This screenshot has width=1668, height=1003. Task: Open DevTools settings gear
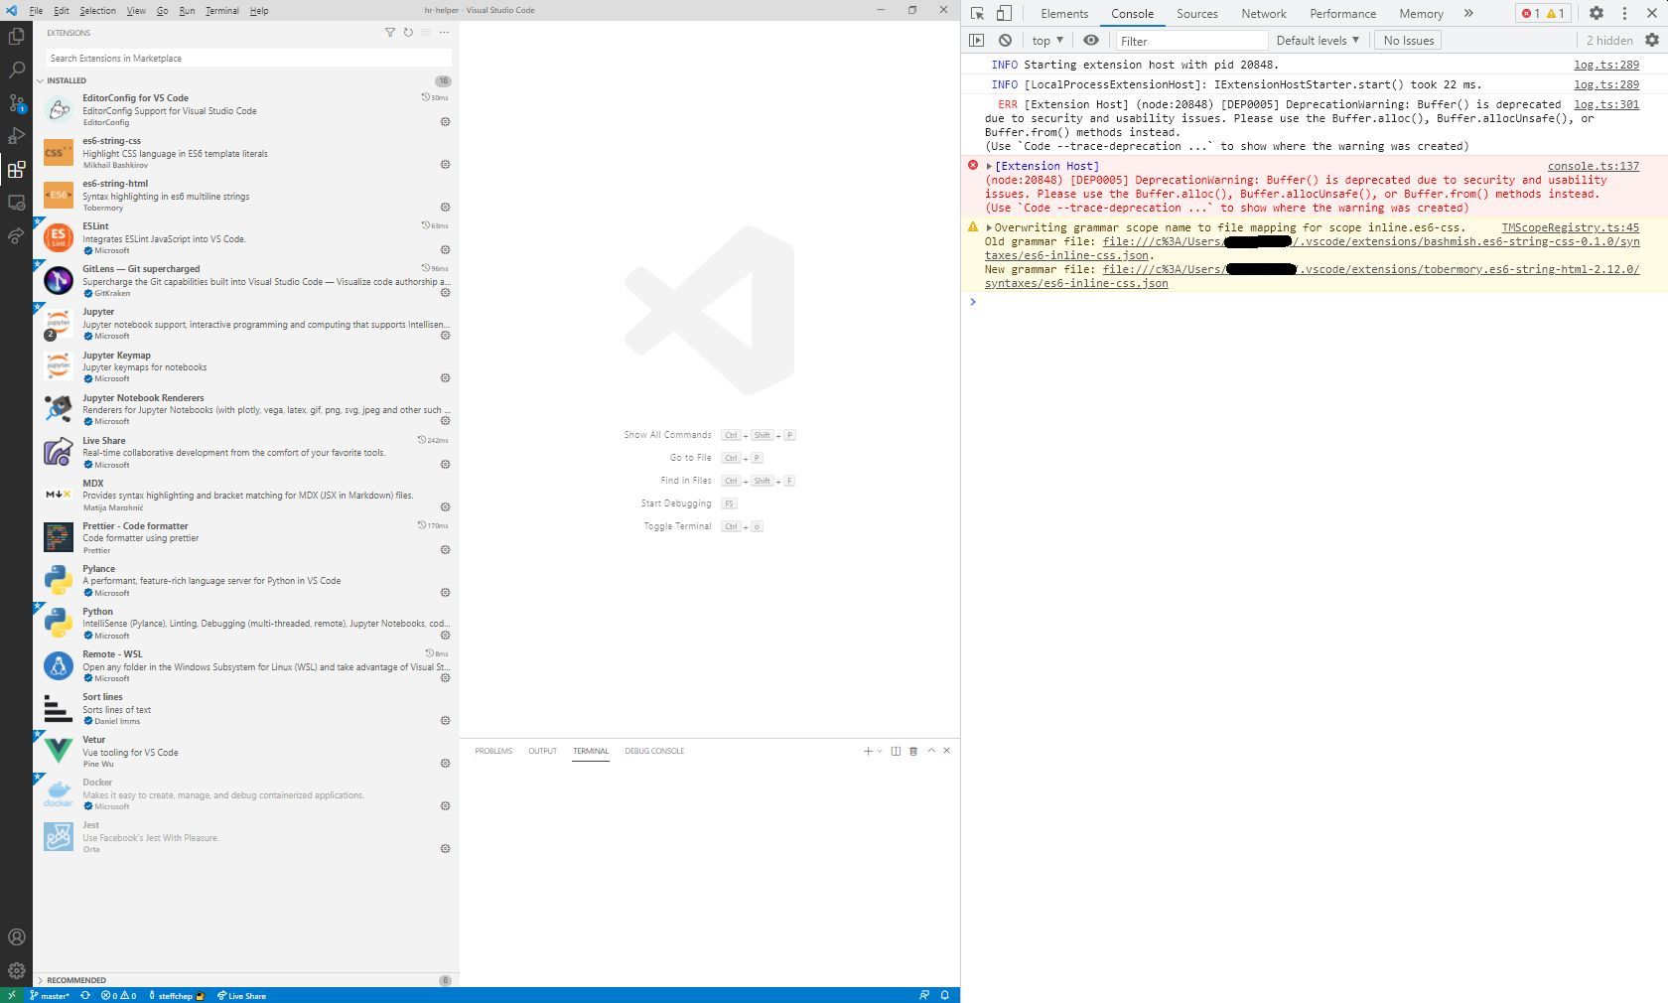[1597, 13]
